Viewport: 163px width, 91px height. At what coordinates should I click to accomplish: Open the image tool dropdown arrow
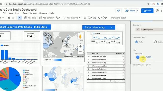click(x=91, y=18)
